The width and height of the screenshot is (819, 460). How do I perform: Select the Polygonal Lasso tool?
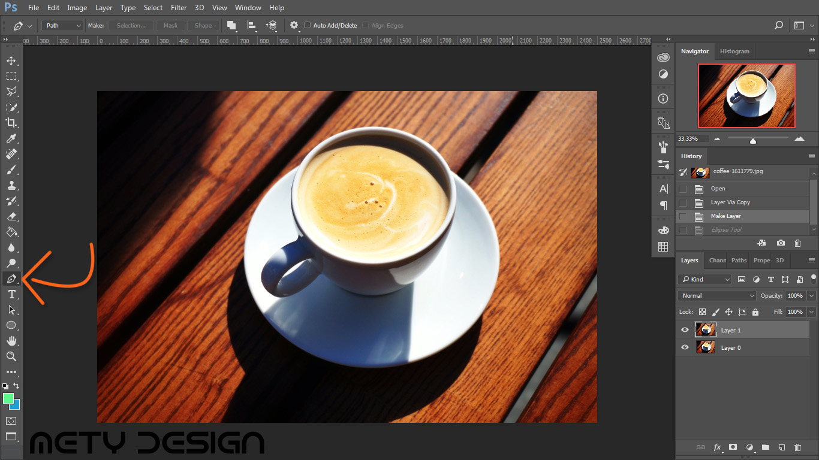click(x=11, y=92)
